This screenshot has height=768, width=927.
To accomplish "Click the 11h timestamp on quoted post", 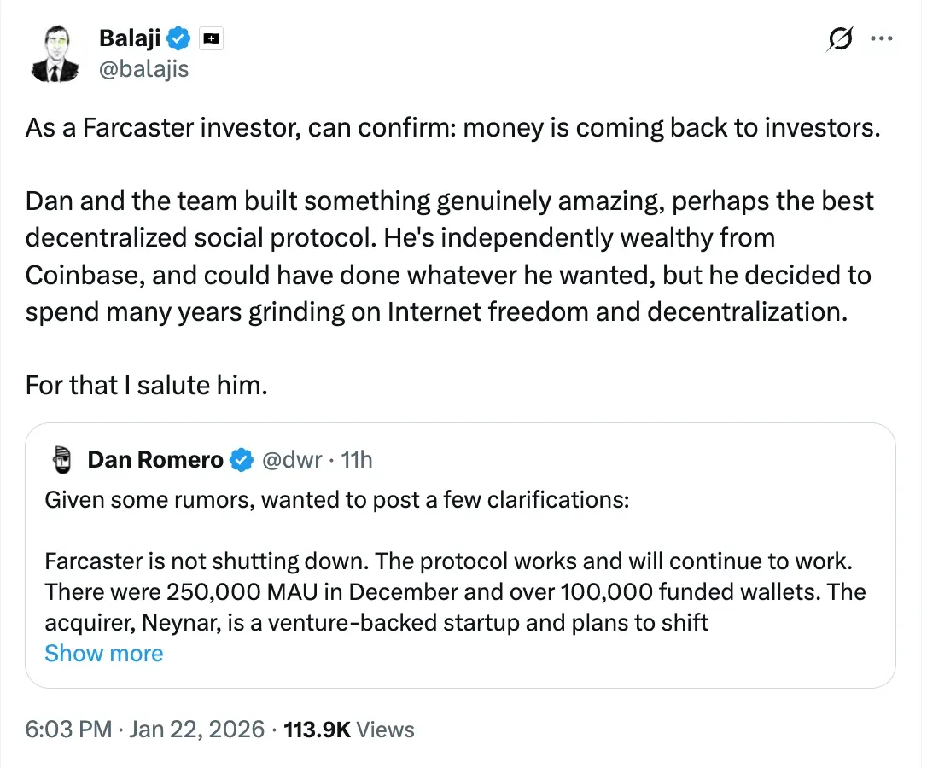I will click(357, 461).
